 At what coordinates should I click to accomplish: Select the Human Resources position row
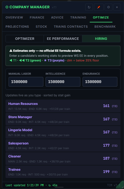point(63,106)
